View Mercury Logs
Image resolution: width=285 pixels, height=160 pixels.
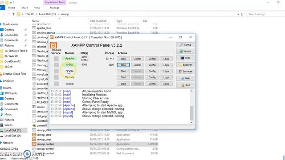166,77
